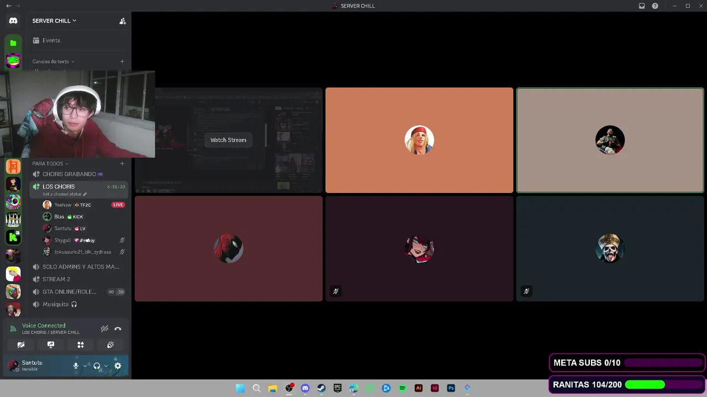
Task: Click the webcam overlay preview
Action: pos(77,114)
